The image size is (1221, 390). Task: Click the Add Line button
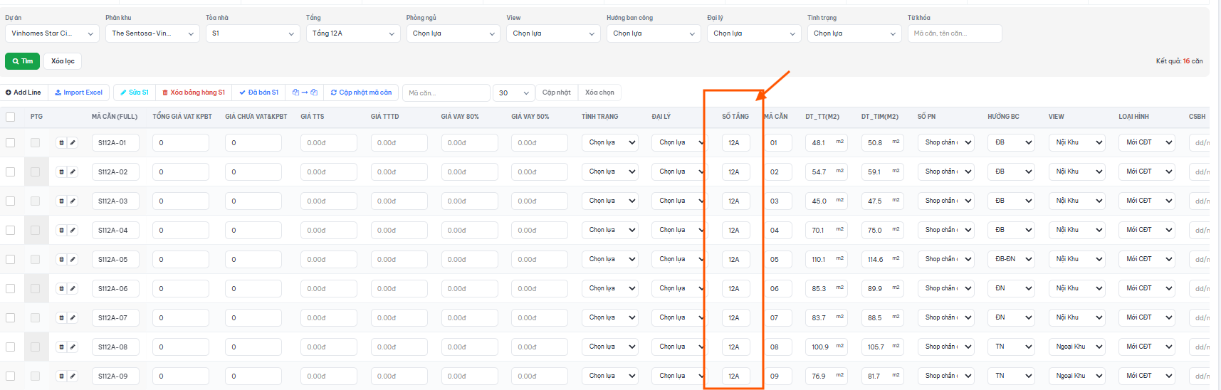click(23, 93)
